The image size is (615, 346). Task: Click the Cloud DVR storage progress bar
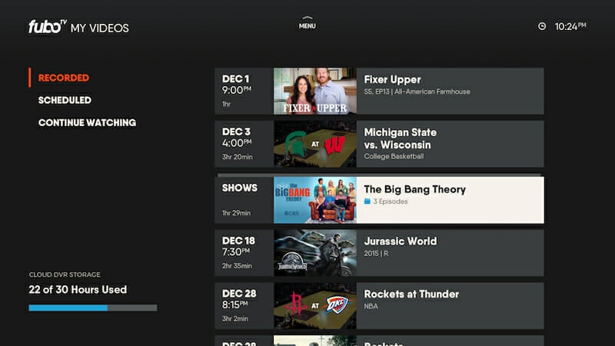tap(93, 308)
